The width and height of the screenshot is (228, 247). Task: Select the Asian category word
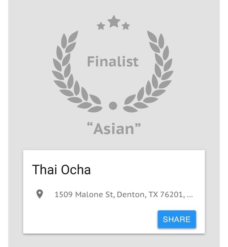113,129
